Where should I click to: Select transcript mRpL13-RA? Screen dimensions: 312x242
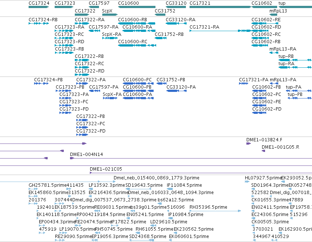point(283,49)
